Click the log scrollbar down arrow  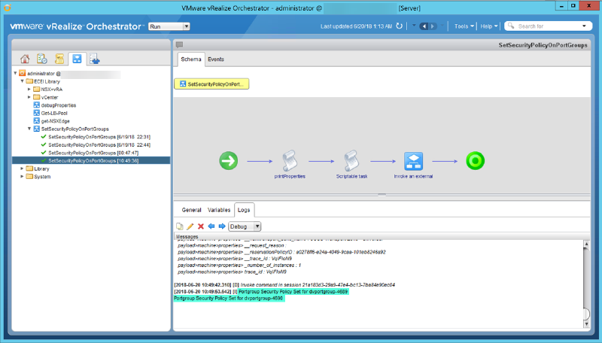pyautogui.click(x=586, y=325)
